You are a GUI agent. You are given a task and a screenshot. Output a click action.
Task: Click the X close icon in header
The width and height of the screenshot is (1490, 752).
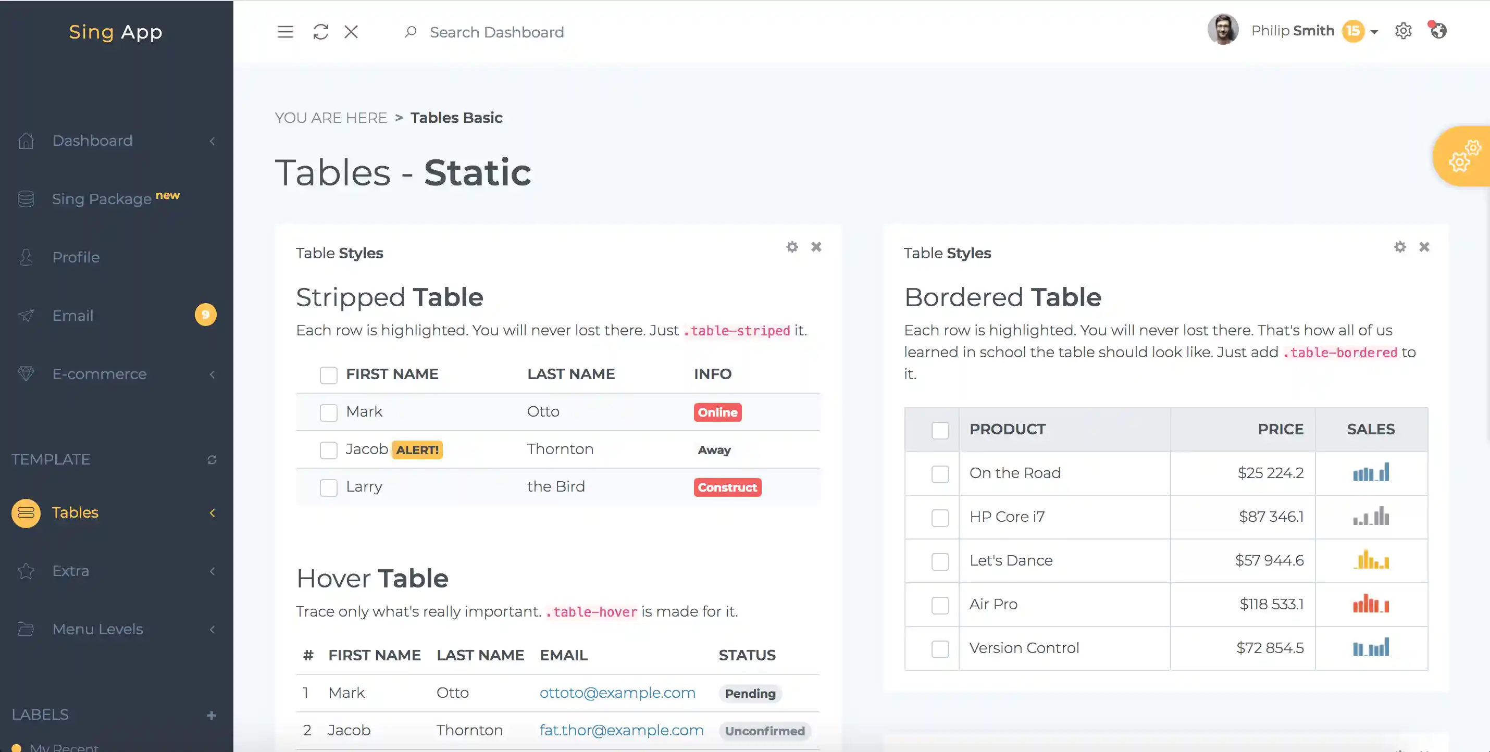pos(351,32)
